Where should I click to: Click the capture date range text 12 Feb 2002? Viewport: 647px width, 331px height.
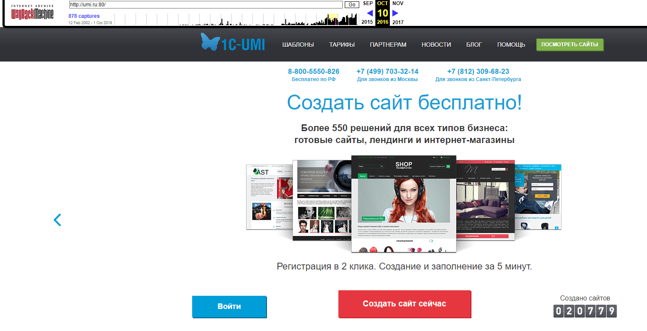click(x=90, y=22)
